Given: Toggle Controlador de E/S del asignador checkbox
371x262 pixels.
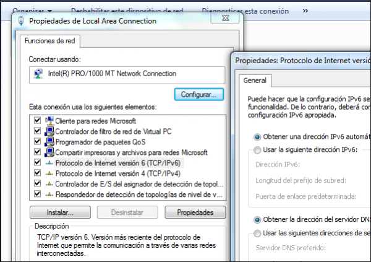Looking at the screenshot, I should pos(37,183).
